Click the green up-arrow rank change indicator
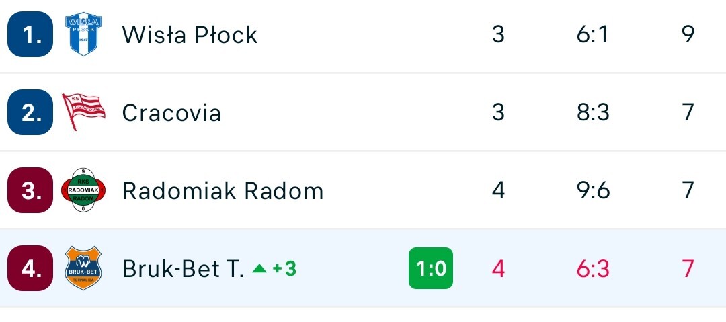The height and width of the screenshot is (322, 726). (x=259, y=269)
